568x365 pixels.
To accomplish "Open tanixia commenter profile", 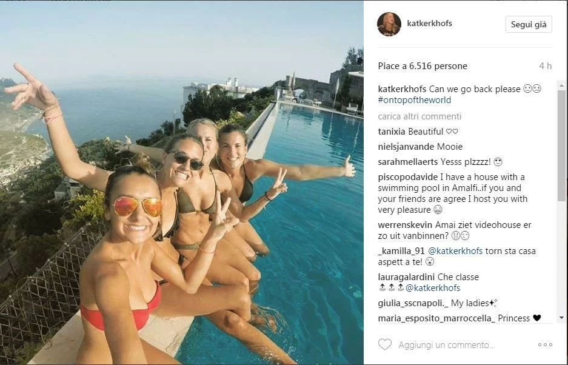I will point(392,132).
